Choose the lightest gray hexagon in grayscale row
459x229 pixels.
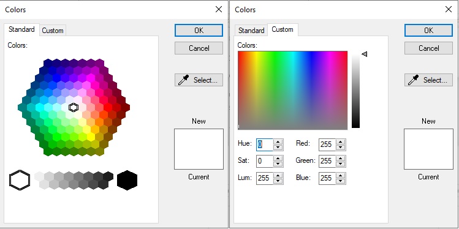click(x=39, y=176)
